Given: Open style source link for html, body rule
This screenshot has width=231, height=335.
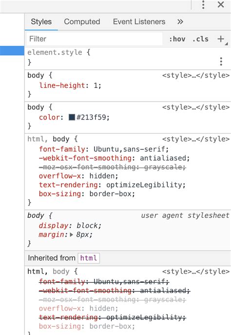Looking at the screenshot, I should pyautogui.click(x=196, y=139).
